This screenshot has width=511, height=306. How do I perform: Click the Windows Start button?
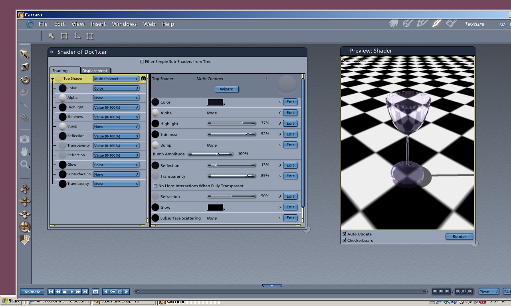(11, 301)
